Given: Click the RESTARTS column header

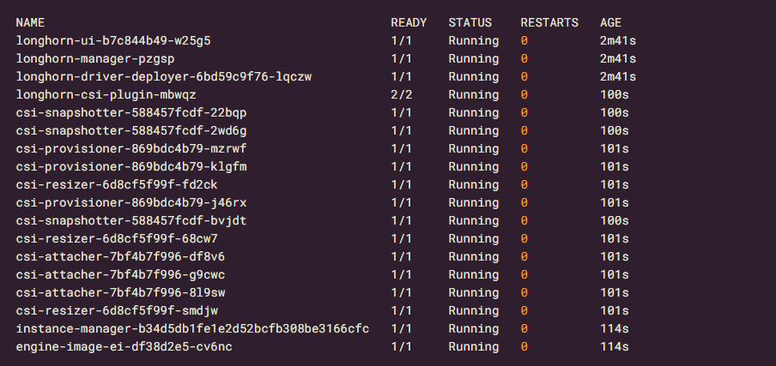Looking at the screenshot, I should click(549, 23).
